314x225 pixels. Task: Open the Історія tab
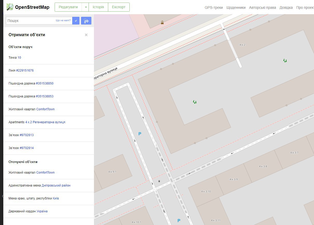(x=98, y=7)
